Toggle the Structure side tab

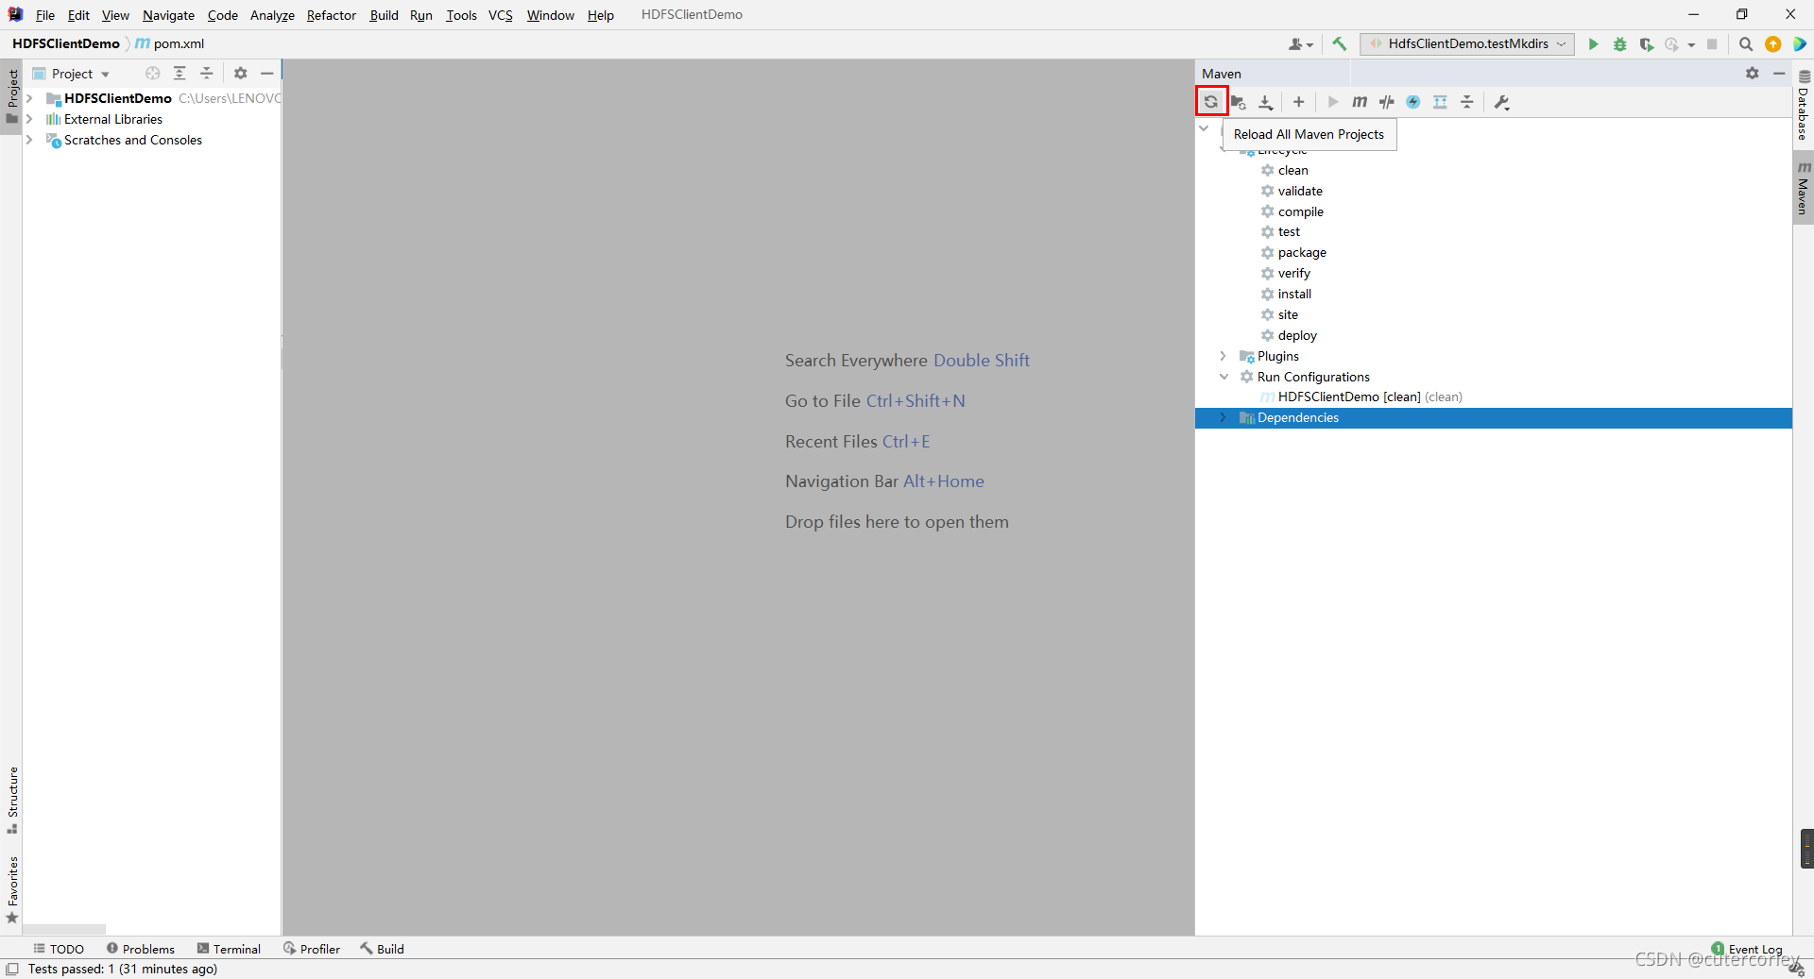[12, 800]
